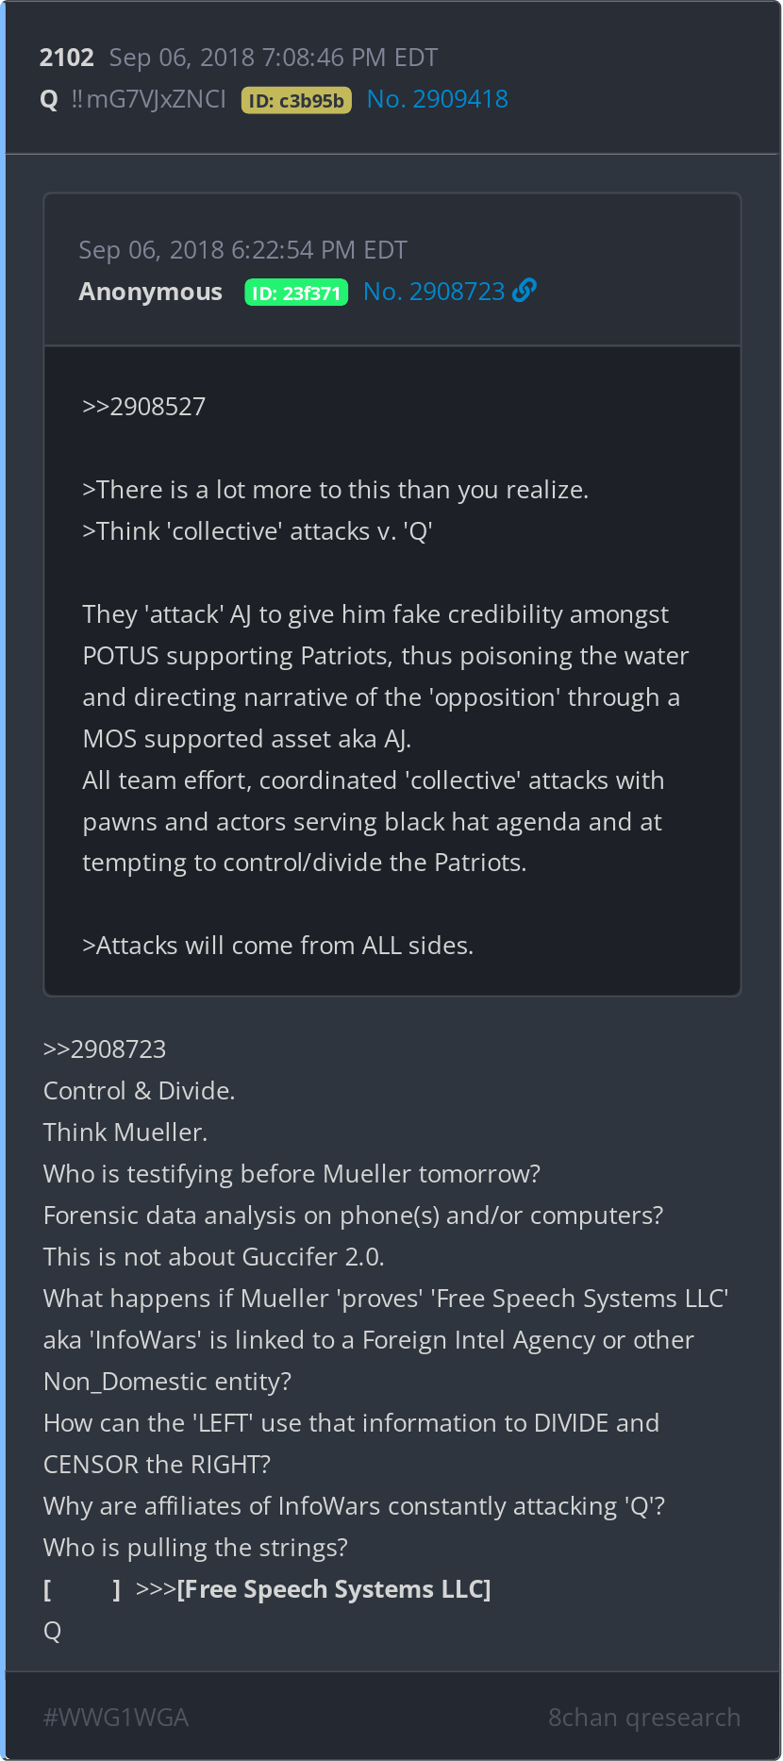Click the Anonymous author name

[150, 292]
